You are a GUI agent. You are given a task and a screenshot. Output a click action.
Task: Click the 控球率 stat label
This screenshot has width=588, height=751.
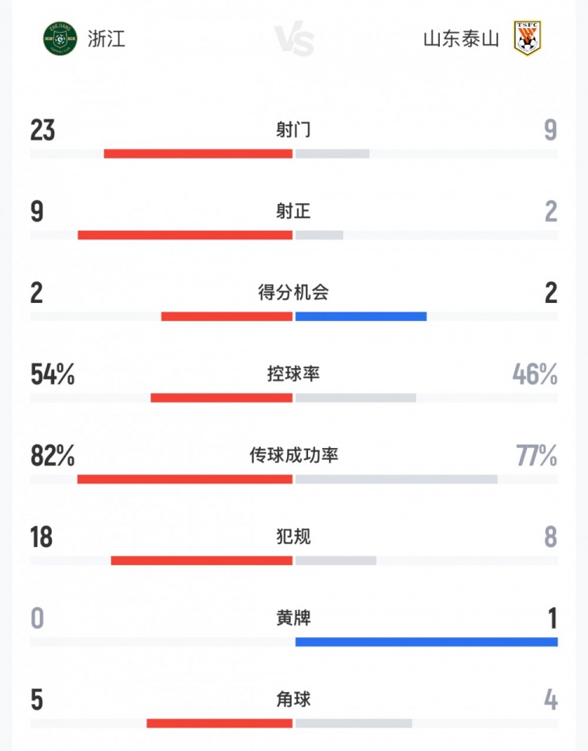click(293, 374)
